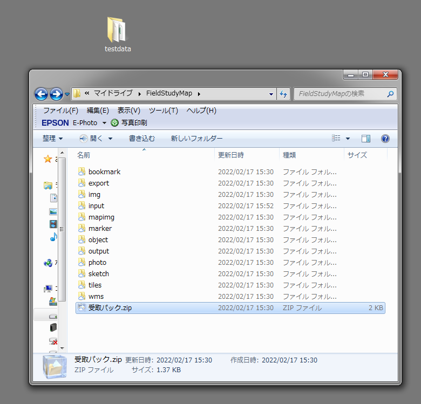
Task: Go forward with the Forward arrow button
Action: [56, 94]
